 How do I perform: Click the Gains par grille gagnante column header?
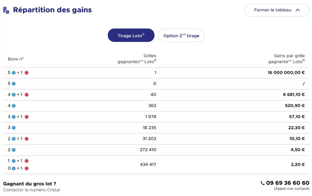coord(287,59)
